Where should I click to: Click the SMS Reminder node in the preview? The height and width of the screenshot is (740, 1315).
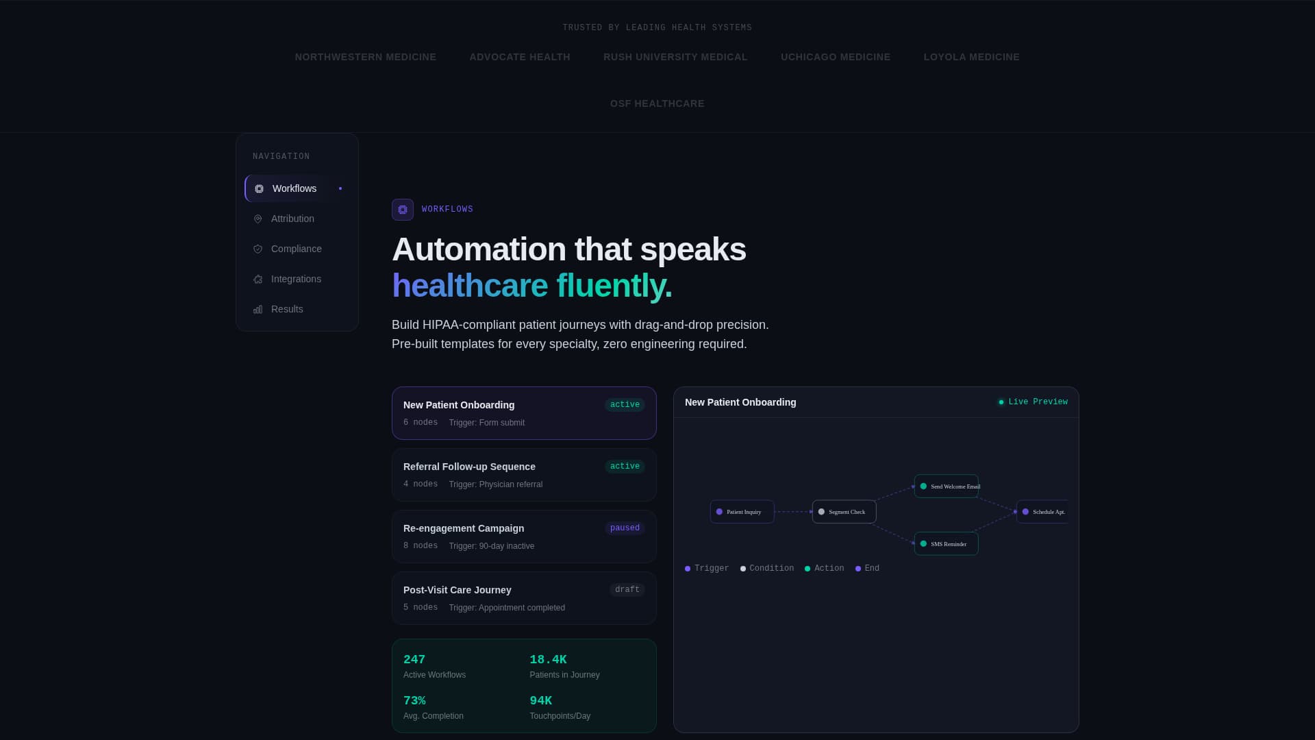(946, 543)
